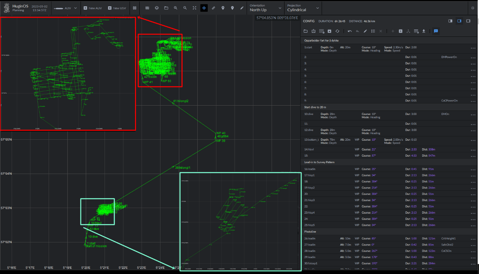The height and width of the screenshot is (274, 479).
Task: Click the sync/refresh plan icon
Action: tap(338, 31)
